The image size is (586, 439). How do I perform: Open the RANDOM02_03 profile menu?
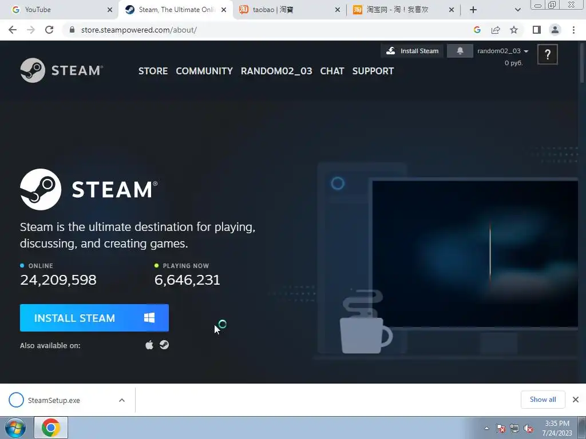click(276, 71)
